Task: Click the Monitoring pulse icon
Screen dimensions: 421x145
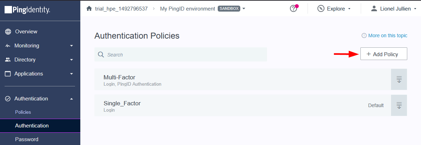Action: pos(8,46)
